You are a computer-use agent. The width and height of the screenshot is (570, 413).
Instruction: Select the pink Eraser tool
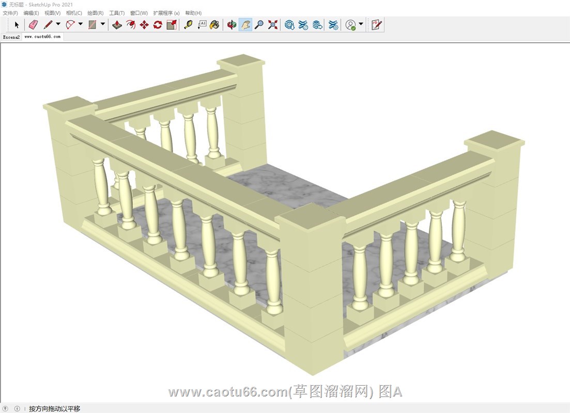click(33, 25)
